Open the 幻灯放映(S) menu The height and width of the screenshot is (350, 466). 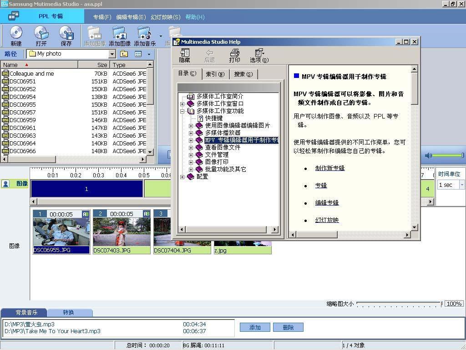click(166, 17)
